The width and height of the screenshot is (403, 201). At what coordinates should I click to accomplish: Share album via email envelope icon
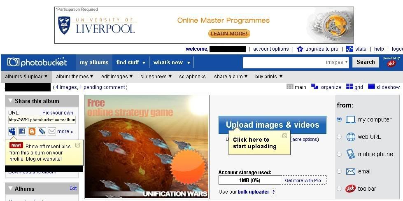pyautogui.click(x=52, y=131)
